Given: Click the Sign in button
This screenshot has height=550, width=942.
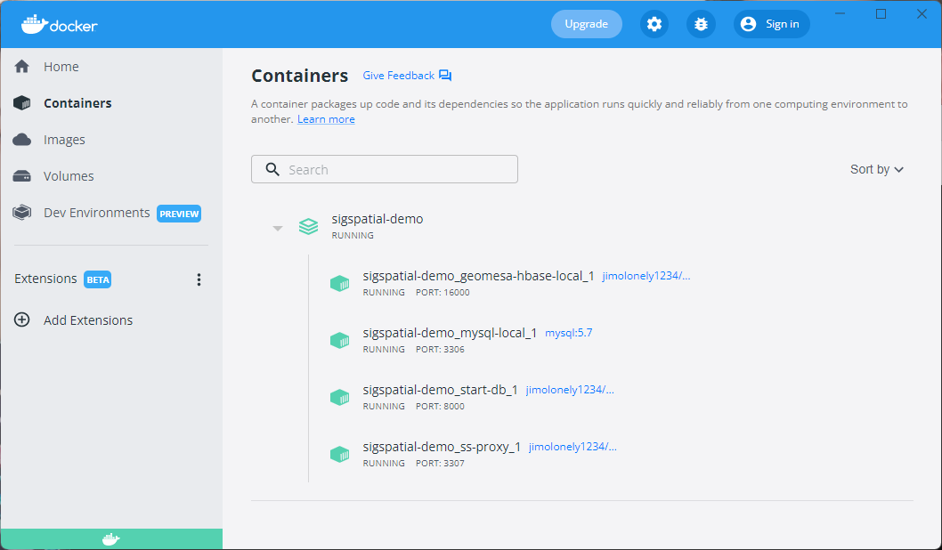Looking at the screenshot, I should [771, 24].
